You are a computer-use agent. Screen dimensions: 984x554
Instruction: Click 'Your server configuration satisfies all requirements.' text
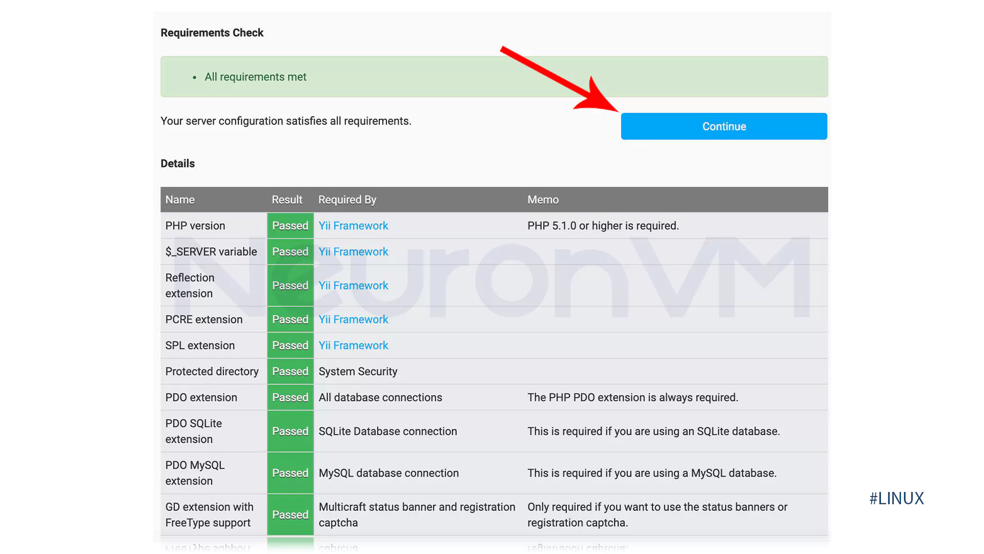(286, 121)
